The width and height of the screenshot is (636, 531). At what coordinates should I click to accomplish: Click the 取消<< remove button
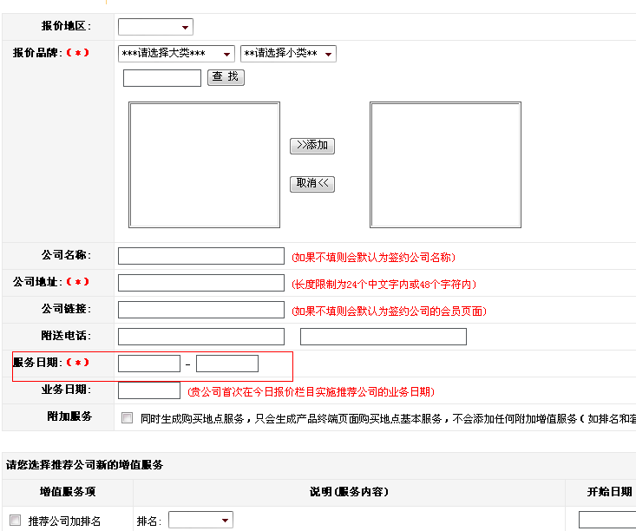point(312,184)
